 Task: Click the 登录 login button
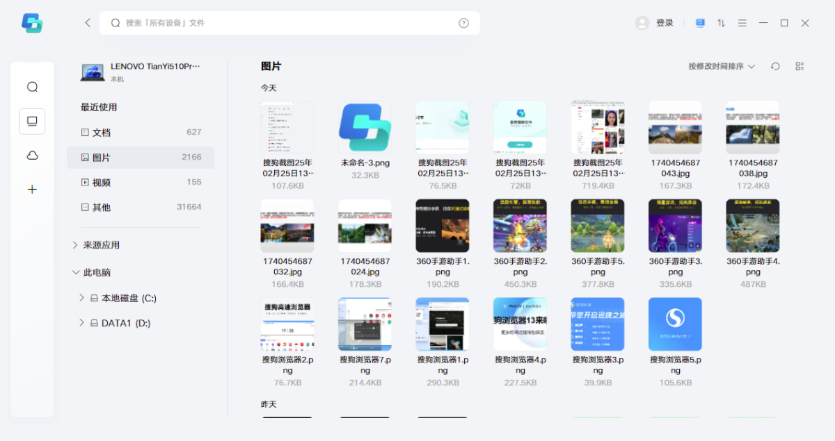[x=665, y=23]
